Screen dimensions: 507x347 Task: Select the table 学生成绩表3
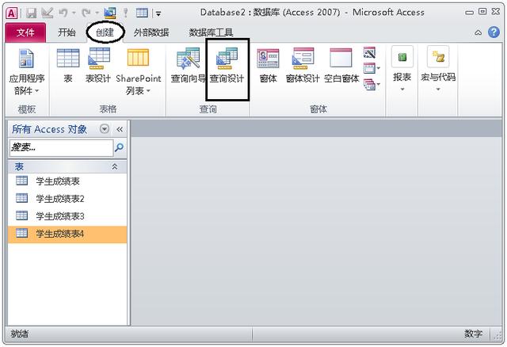coord(67,216)
